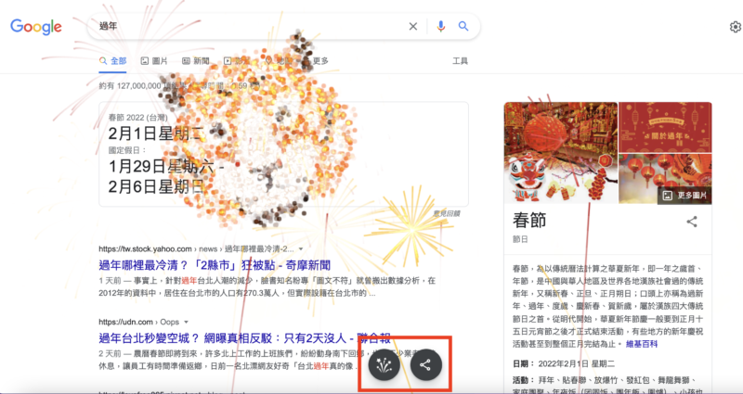
Task: Clear the search query with the X icon
Action: [x=413, y=27]
